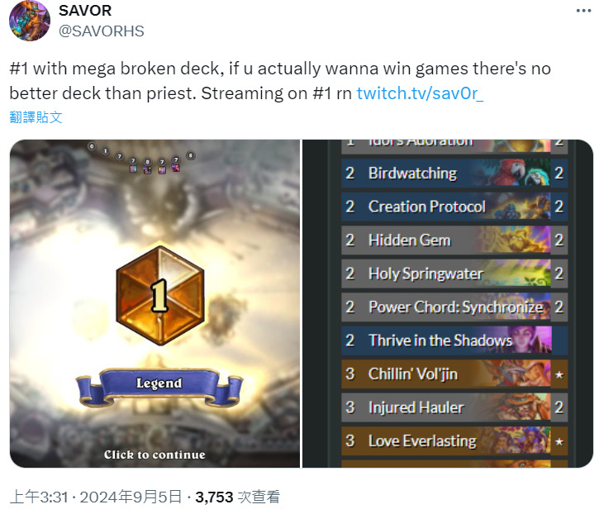Screen dimensions: 594x514
Task: Click the star icon beside Chillin' Vol'jin
Action: [x=559, y=375]
